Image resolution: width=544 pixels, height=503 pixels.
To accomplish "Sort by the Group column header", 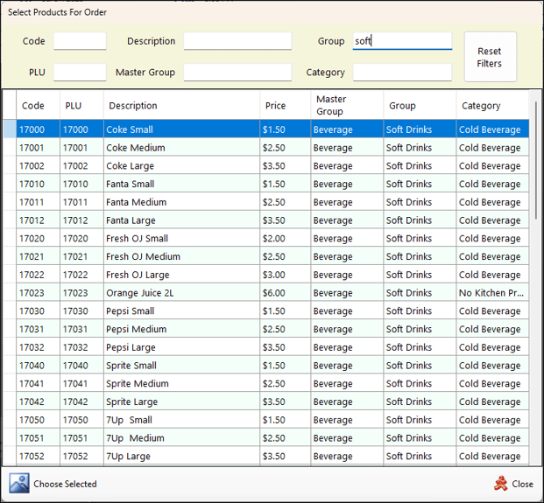I will click(420, 105).
